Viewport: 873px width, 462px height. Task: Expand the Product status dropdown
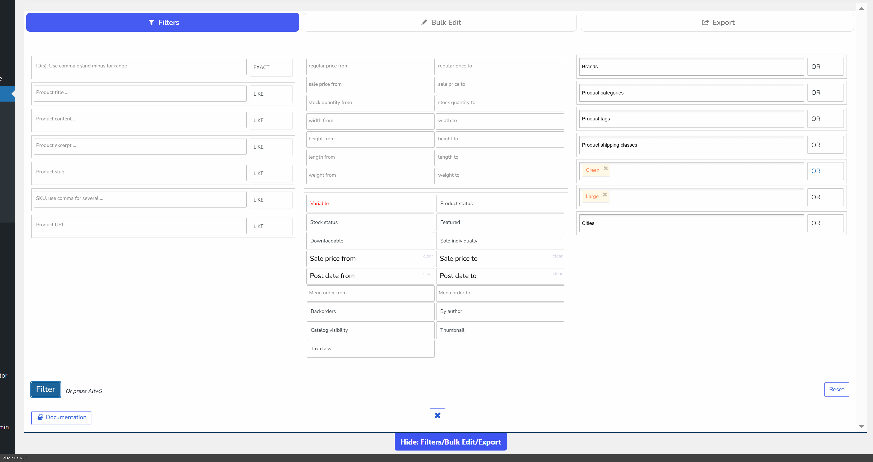click(500, 203)
